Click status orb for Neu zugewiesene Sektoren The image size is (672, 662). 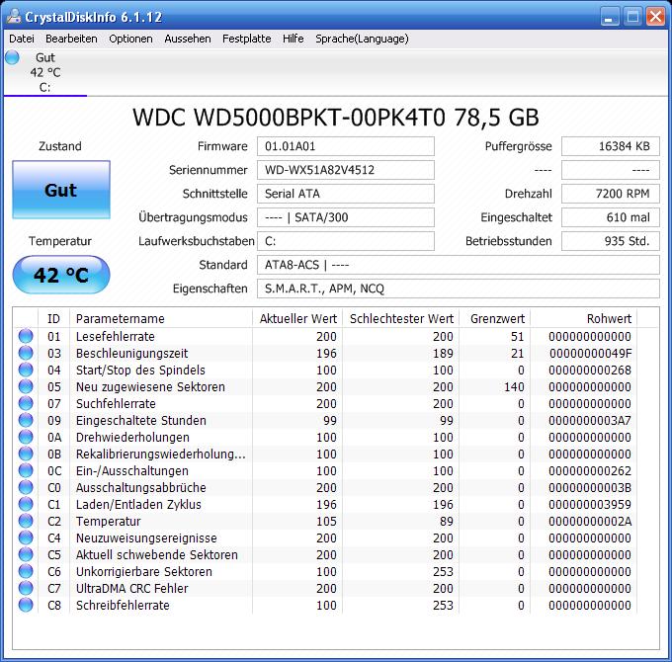click(x=26, y=386)
